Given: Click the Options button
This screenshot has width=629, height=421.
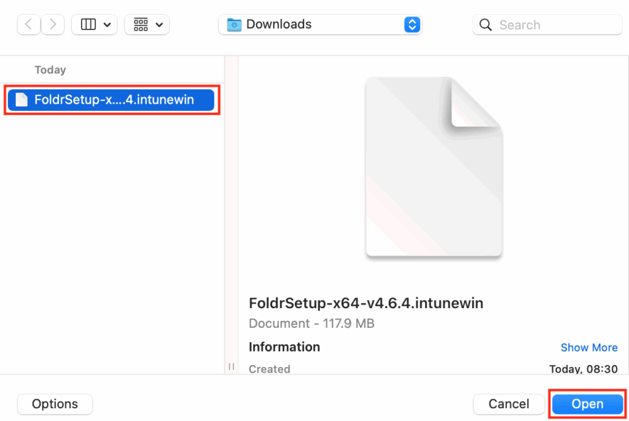Looking at the screenshot, I should [55, 404].
